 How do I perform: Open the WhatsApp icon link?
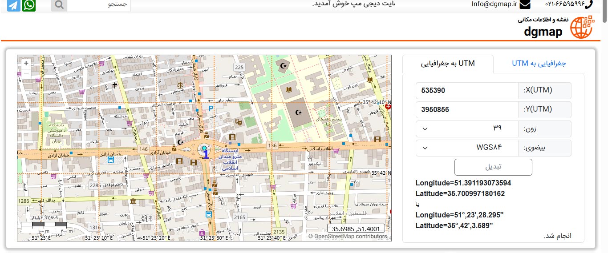29,5
